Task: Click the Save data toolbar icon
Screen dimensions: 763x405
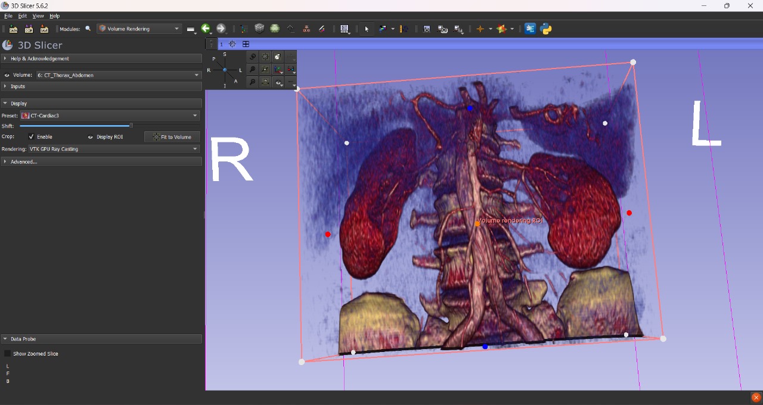Action: tap(44, 29)
